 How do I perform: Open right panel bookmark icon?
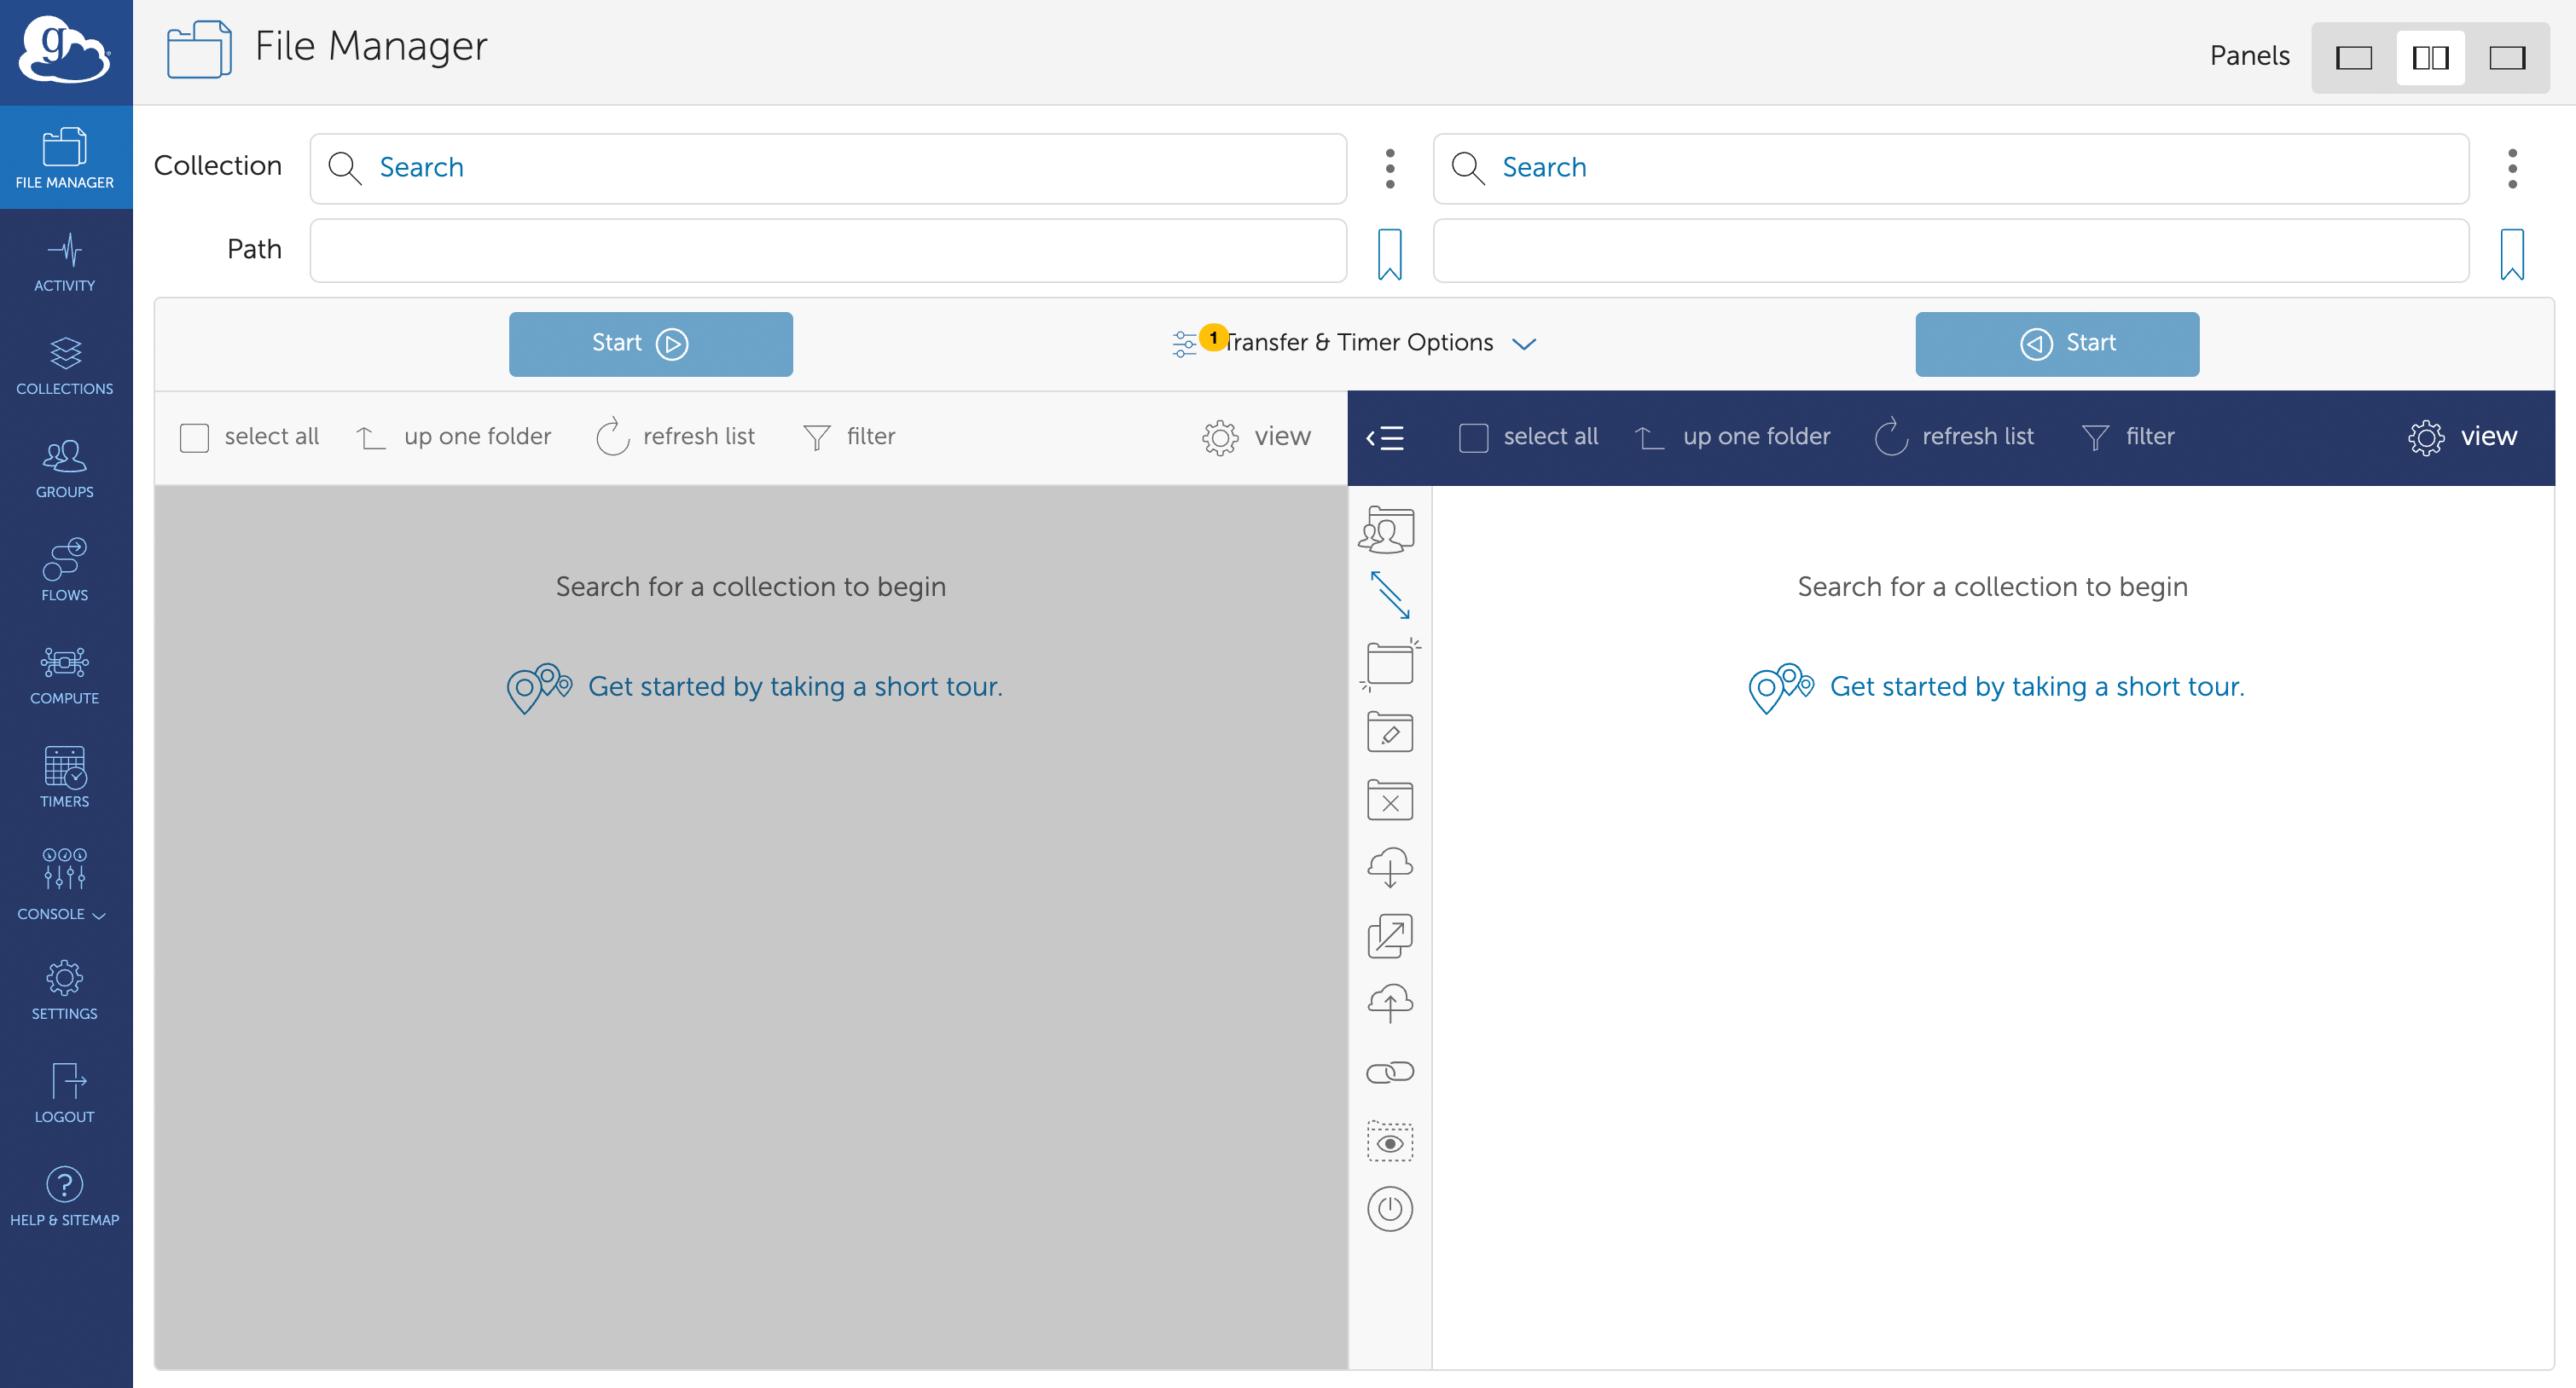tap(2512, 254)
